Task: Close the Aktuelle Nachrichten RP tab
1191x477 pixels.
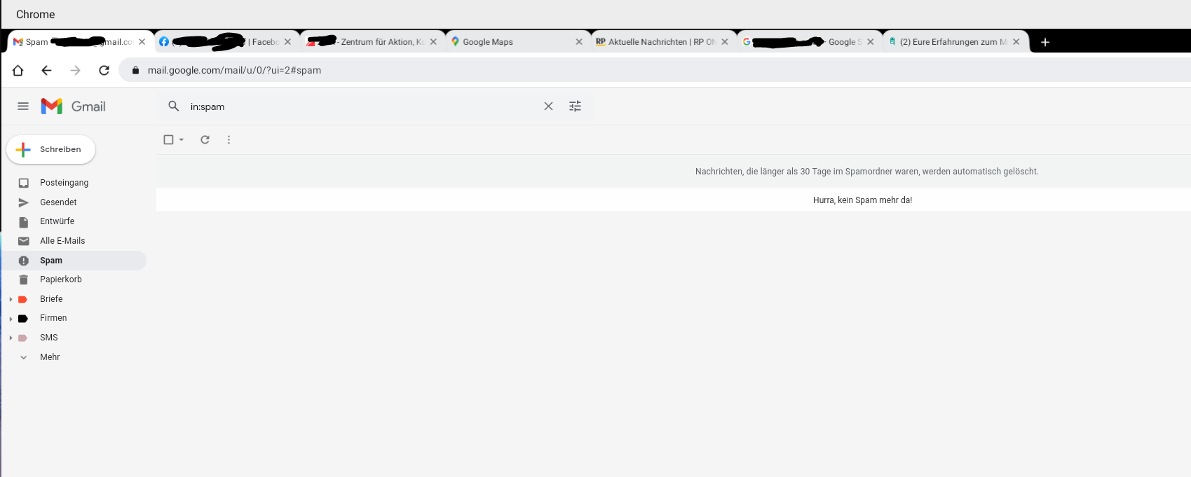Action: click(x=725, y=42)
